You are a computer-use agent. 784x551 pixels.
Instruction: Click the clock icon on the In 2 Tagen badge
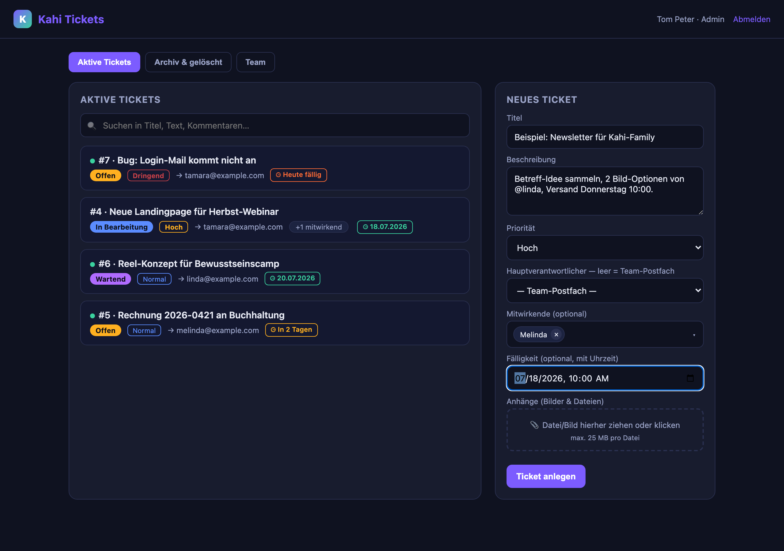[273, 330]
